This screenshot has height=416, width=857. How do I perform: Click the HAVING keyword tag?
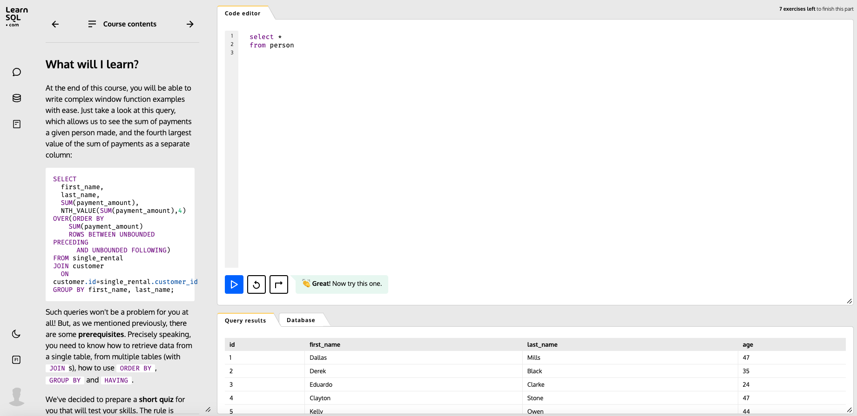pos(116,380)
